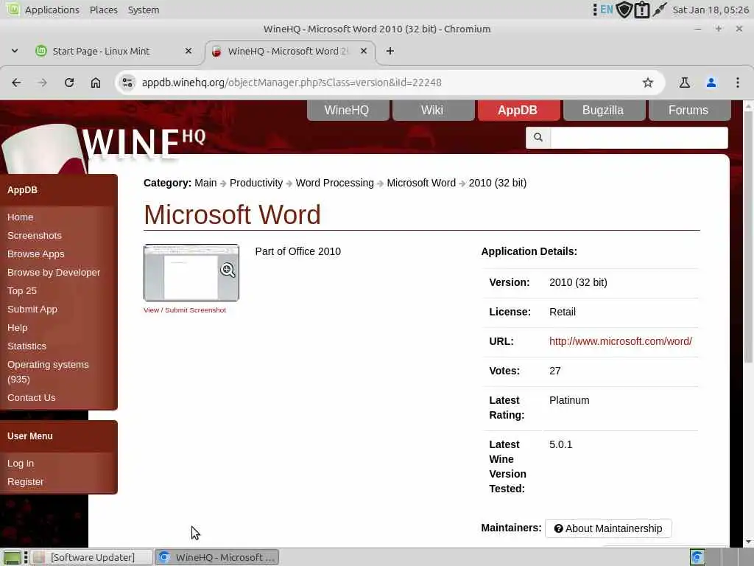Expand the tab search dropdown arrow

coord(15,51)
